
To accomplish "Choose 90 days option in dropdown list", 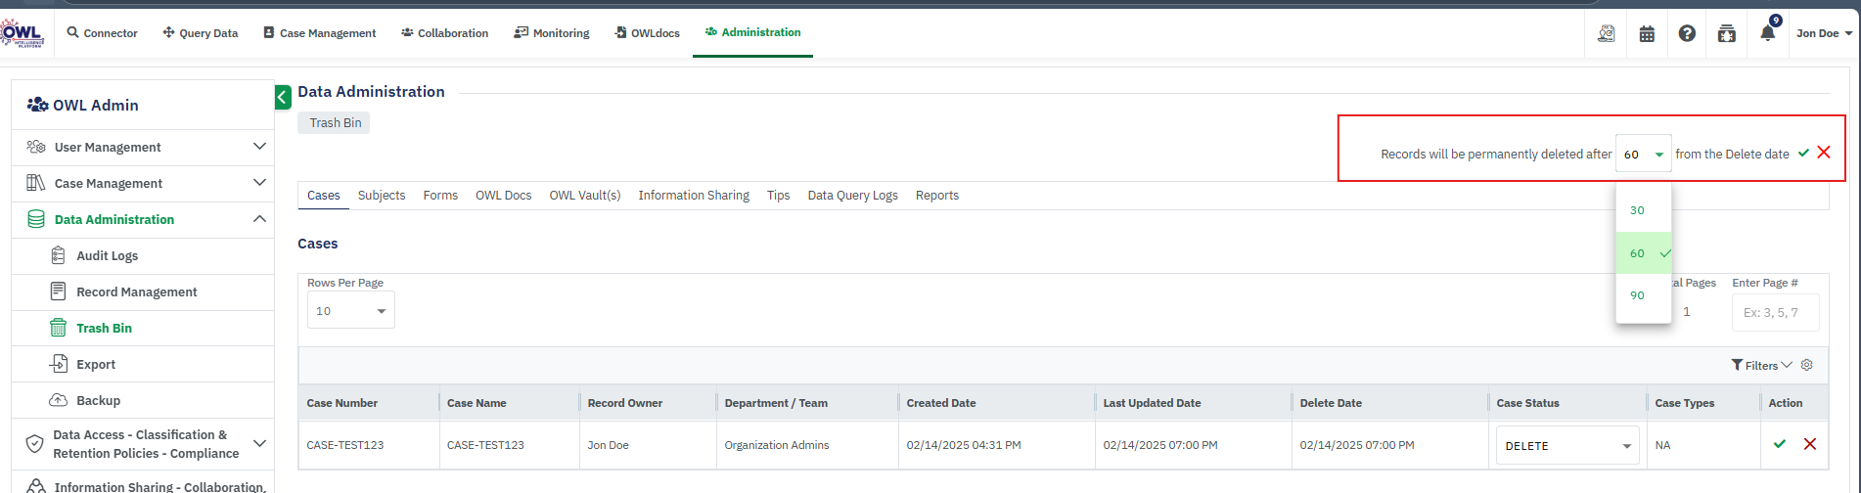I will 1638,295.
